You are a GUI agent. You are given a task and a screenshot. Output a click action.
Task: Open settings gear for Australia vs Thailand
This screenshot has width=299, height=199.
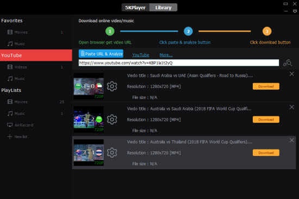pos(112,153)
